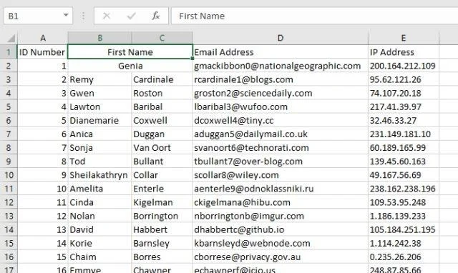
Task: Click the cell containing Gwen
Action: [x=99, y=93]
